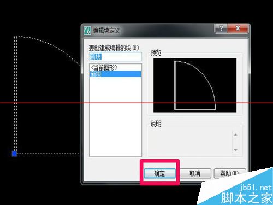Click the description scrollbar up arrow
Image resolution: width=273 pixels, height=205 pixels.
[x=236, y=135]
